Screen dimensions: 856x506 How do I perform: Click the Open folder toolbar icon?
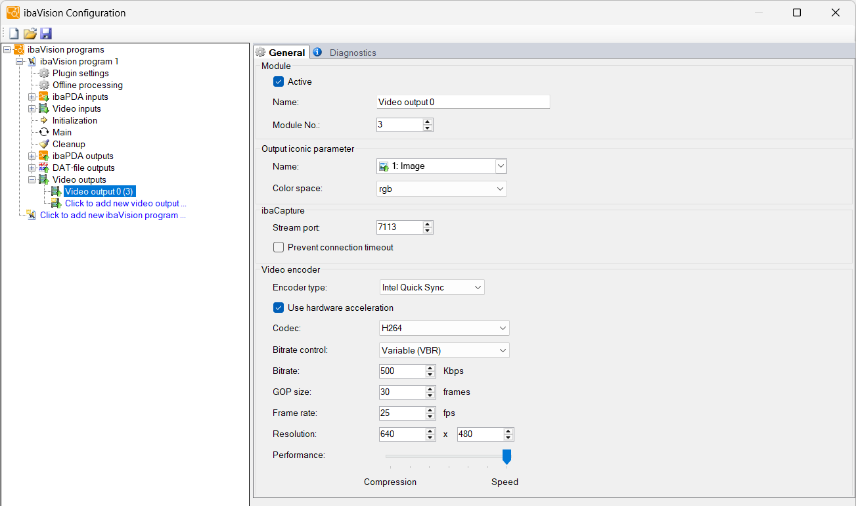(x=30, y=34)
